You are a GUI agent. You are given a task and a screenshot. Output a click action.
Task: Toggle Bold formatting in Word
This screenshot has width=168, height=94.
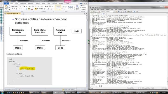click(12, 9)
